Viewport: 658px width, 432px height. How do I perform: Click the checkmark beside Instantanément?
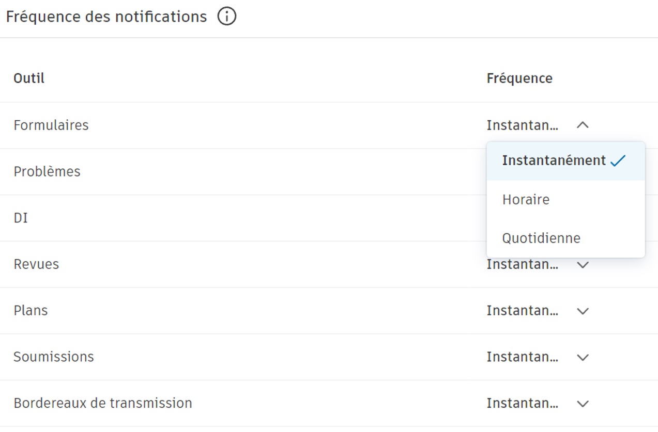pyautogui.click(x=618, y=160)
